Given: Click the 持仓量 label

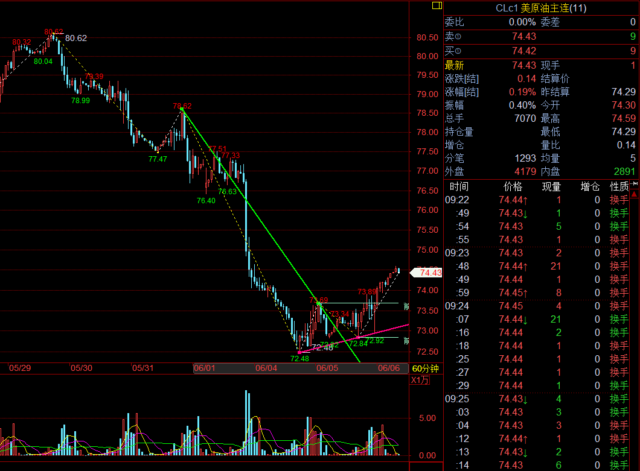Looking at the screenshot, I should tap(459, 131).
